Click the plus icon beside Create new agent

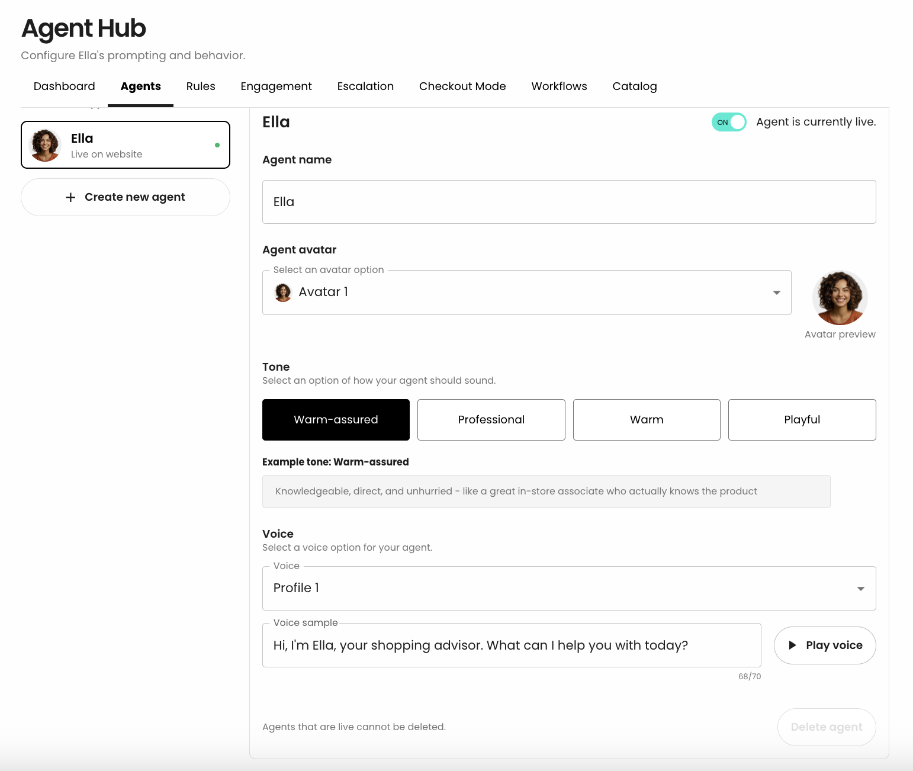tap(70, 197)
